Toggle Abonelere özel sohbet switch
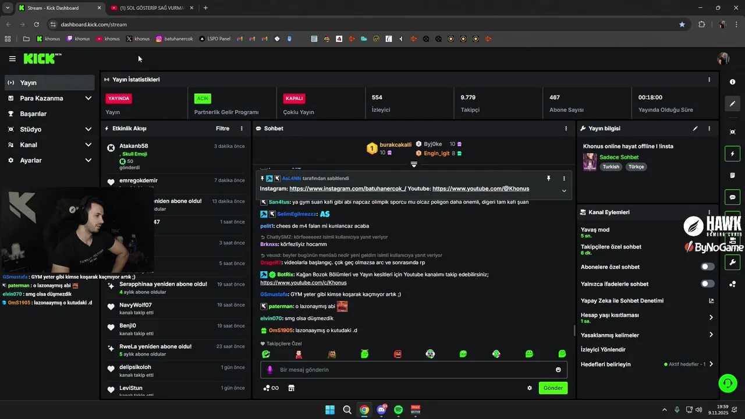The height and width of the screenshot is (419, 745). (708, 267)
